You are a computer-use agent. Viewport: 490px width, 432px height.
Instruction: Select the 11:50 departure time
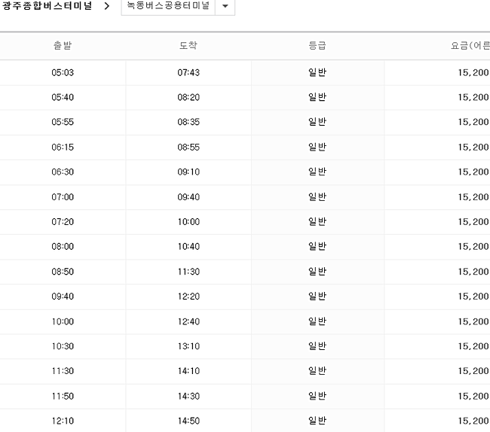63,396
